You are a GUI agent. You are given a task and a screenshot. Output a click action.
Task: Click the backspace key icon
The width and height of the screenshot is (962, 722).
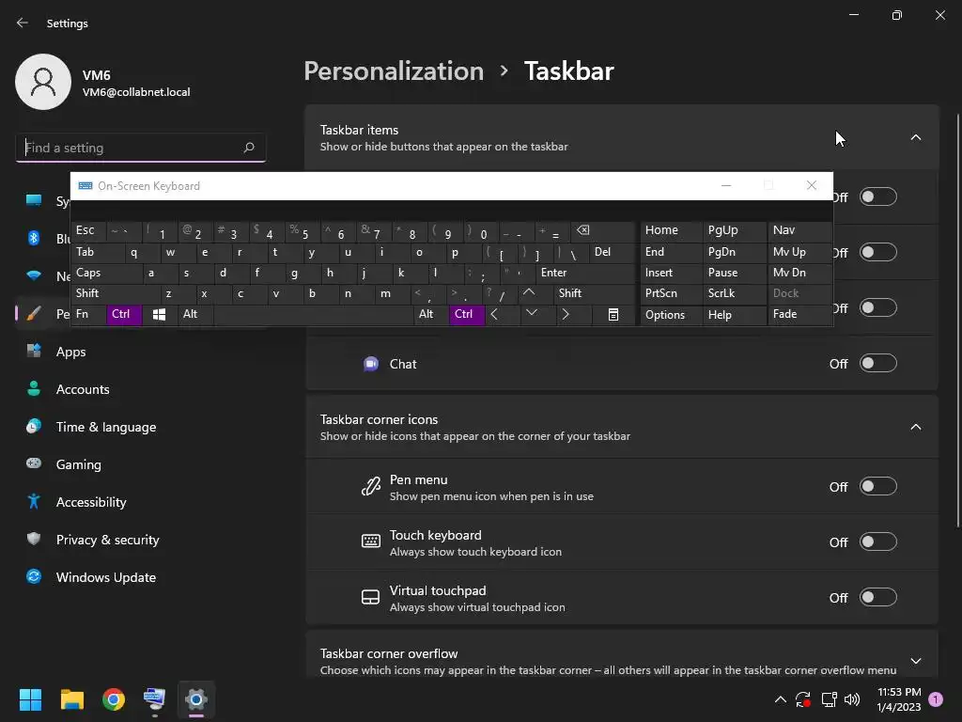[x=582, y=230]
